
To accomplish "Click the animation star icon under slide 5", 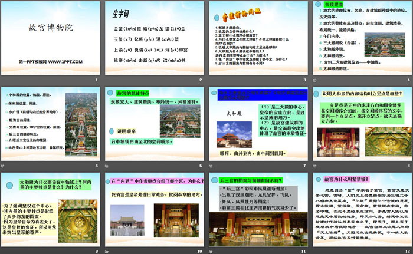I will click(3, 166).
